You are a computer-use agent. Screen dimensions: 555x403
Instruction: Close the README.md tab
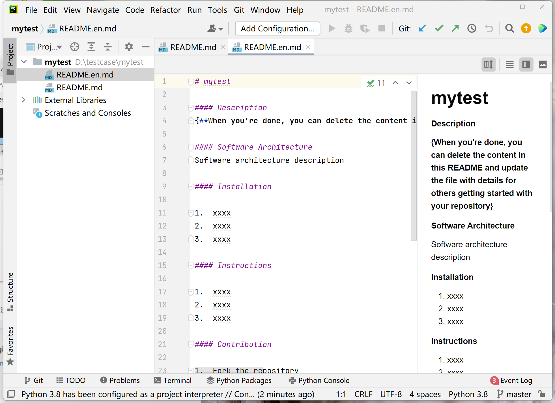point(223,47)
